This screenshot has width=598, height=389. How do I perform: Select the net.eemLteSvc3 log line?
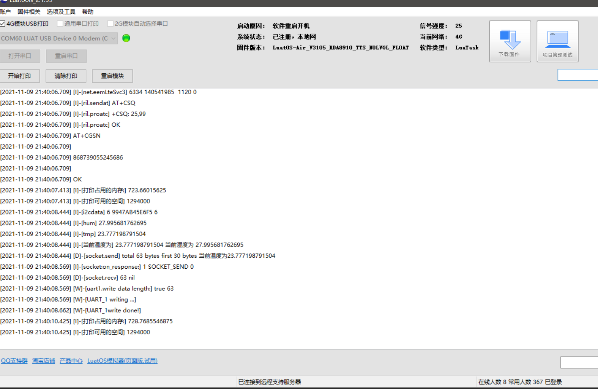[x=98, y=92]
